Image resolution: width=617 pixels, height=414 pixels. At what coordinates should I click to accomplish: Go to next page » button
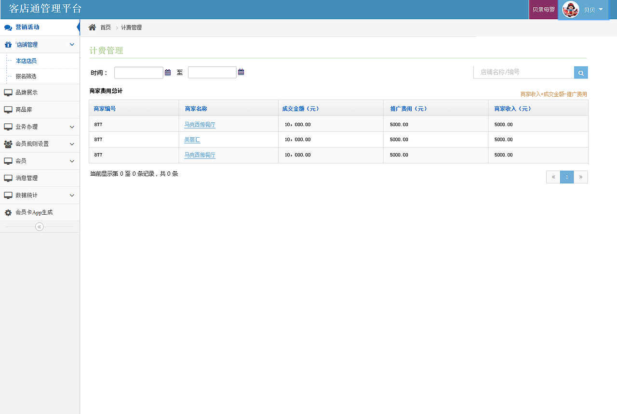(x=580, y=177)
